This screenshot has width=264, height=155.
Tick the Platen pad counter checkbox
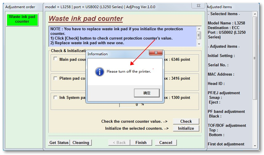click(55, 78)
